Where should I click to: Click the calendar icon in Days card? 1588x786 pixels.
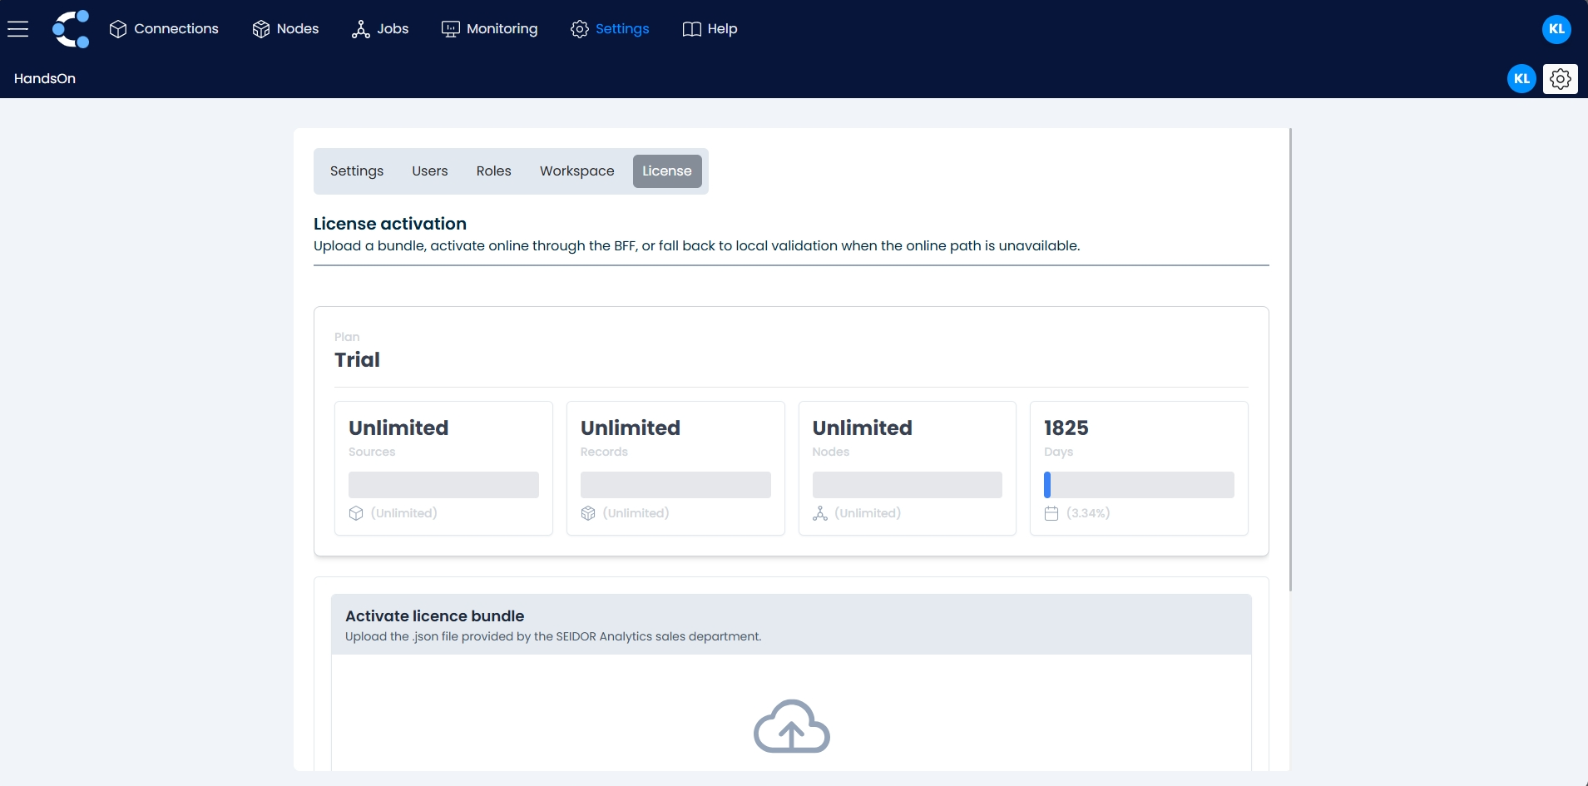point(1051,513)
